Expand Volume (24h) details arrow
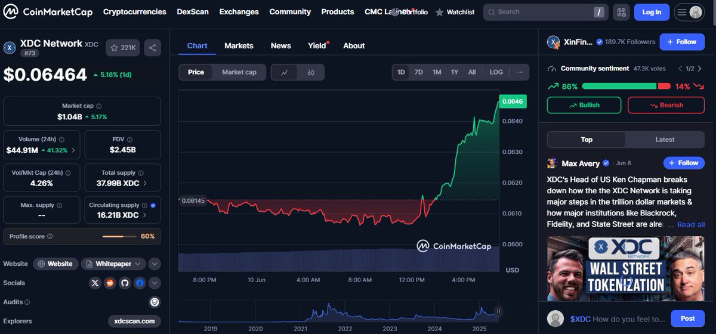This screenshot has width=716, height=334. (x=73, y=150)
